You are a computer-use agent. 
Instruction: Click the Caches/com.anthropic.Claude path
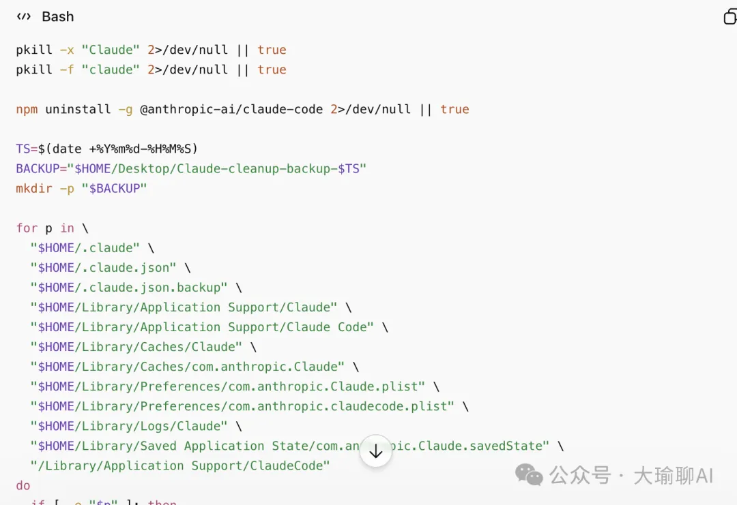point(187,367)
